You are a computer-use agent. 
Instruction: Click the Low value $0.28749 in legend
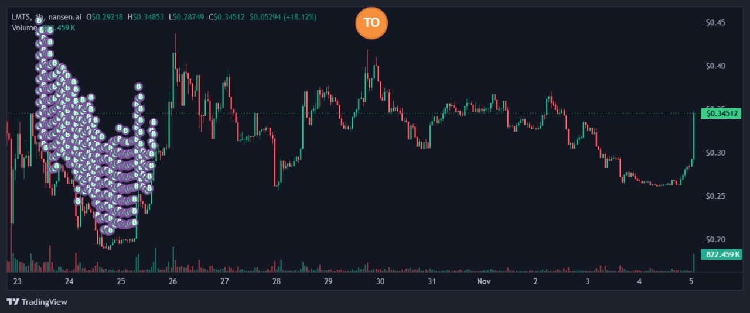tap(186, 17)
